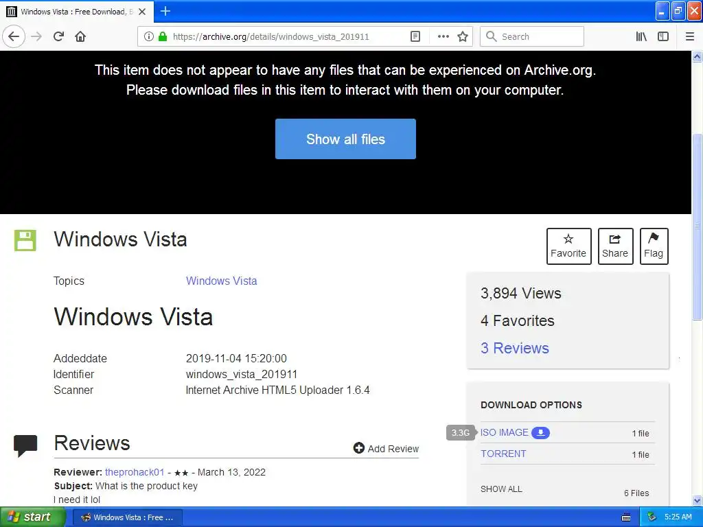Click the Show all files button
The width and height of the screenshot is (703, 527).
coord(346,139)
